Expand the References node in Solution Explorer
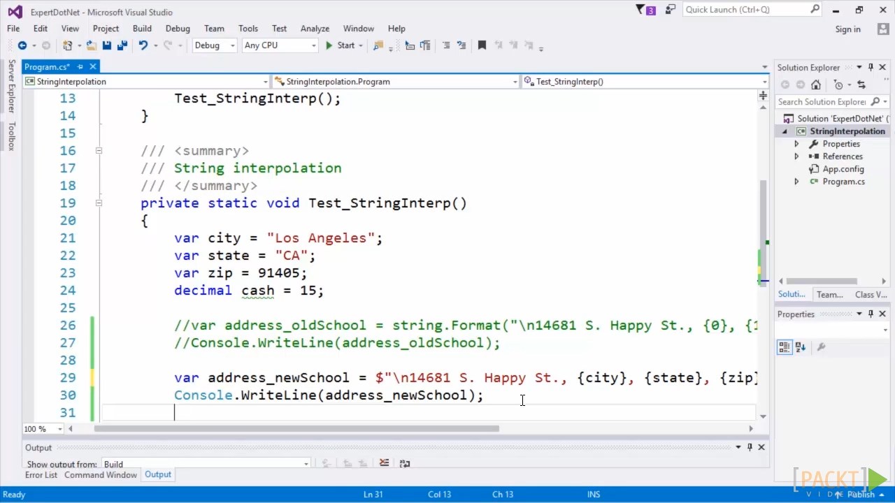This screenshot has width=895, height=503. [796, 156]
